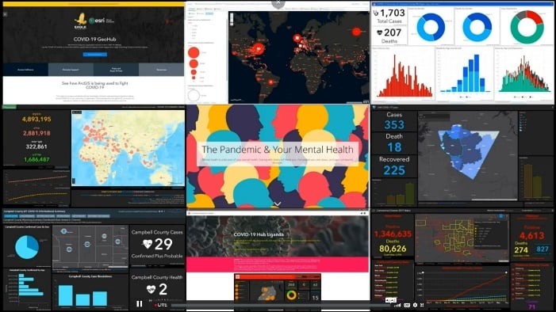Image resolution: width=556 pixels, height=312 pixels.
Task: Click the Recovered "225" indicator
Action: pos(394,170)
